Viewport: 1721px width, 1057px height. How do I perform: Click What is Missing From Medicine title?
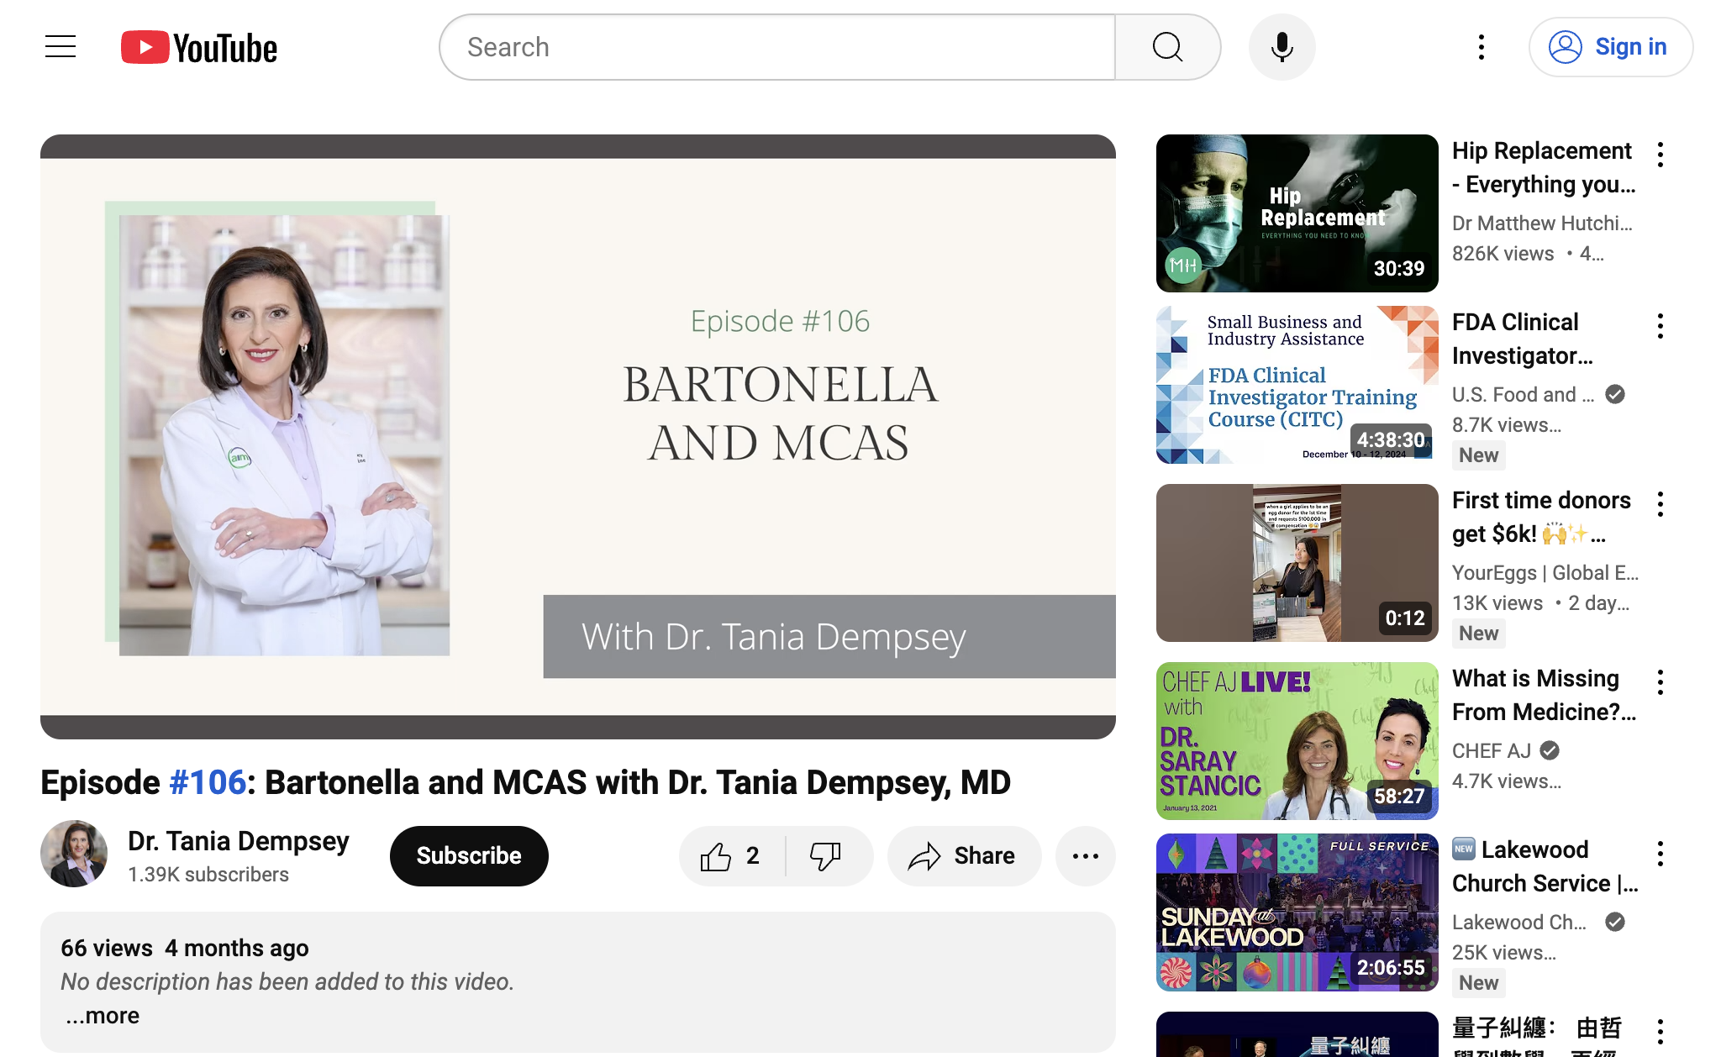1545,695
